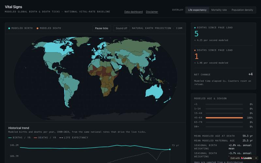Click the 15–44 age distribution bar

[224, 113]
